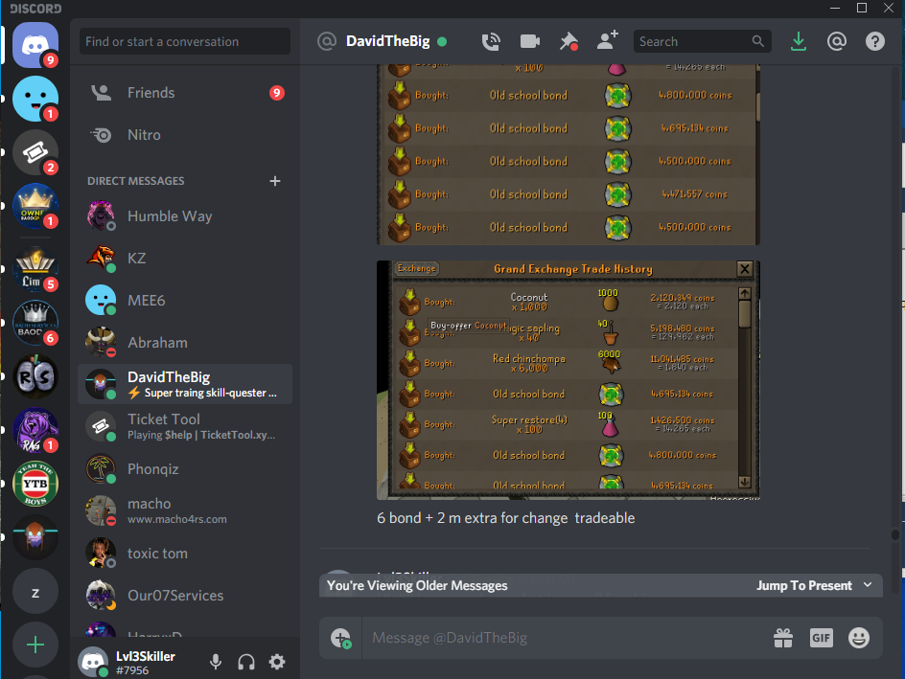Open conversation with macho
The image size is (905, 679).
[185, 510]
